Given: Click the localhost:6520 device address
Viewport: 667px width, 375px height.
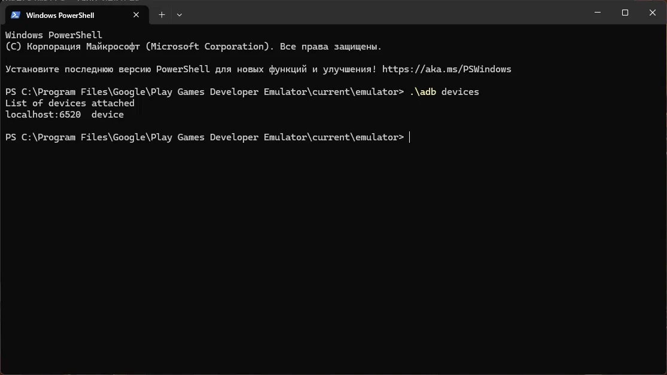Looking at the screenshot, I should [x=43, y=115].
